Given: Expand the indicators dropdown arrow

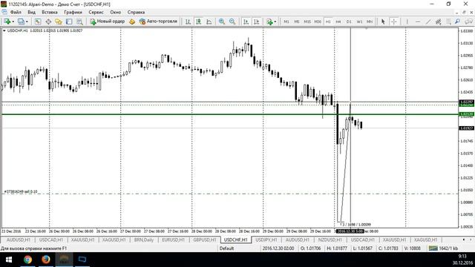Looking at the screenshot, I should click(275, 22).
